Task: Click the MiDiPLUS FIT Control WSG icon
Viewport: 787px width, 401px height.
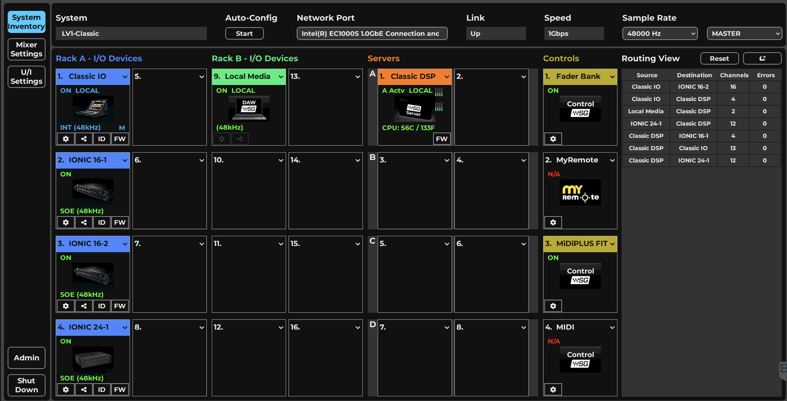Action: (581, 276)
